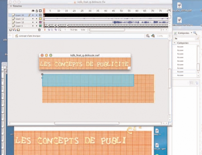Click frame 25 on the timeline ruler

point(82,11)
